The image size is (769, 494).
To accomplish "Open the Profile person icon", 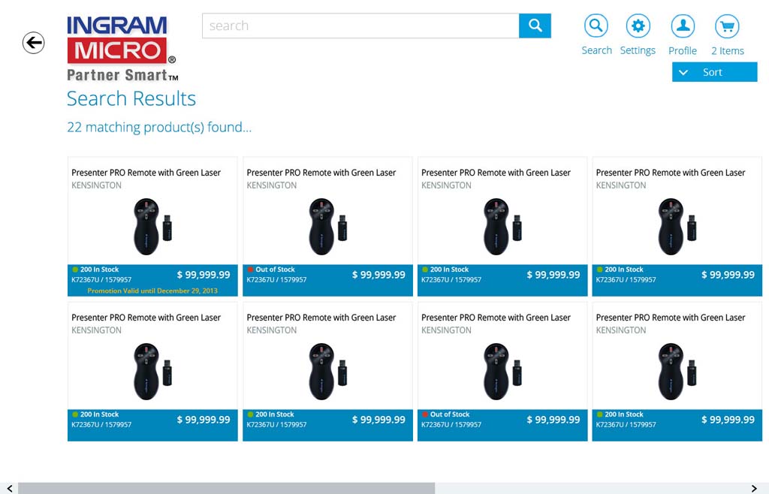I will [x=683, y=26].
